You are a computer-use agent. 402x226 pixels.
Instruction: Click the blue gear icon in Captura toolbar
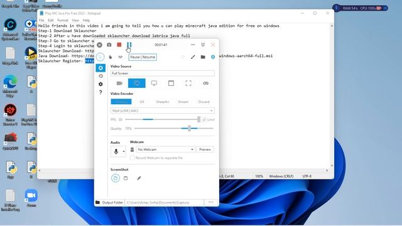click(x=213, y=57)
